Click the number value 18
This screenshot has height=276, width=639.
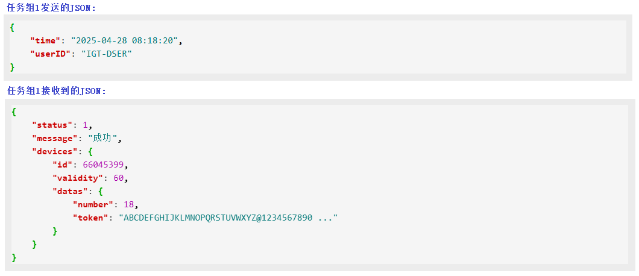click(129, 204)
